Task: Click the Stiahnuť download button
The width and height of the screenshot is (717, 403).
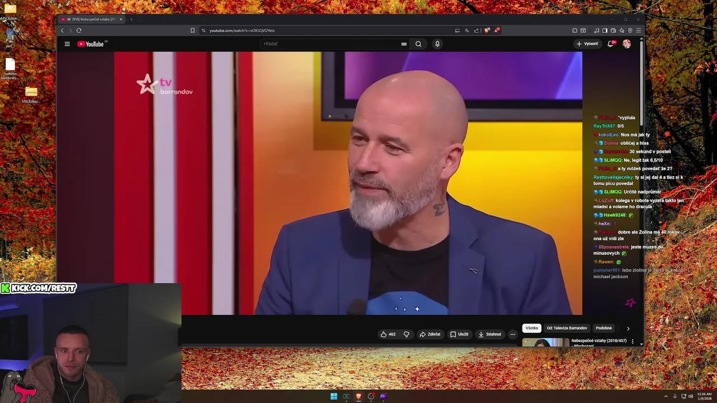Action: [x=490, y=334]
